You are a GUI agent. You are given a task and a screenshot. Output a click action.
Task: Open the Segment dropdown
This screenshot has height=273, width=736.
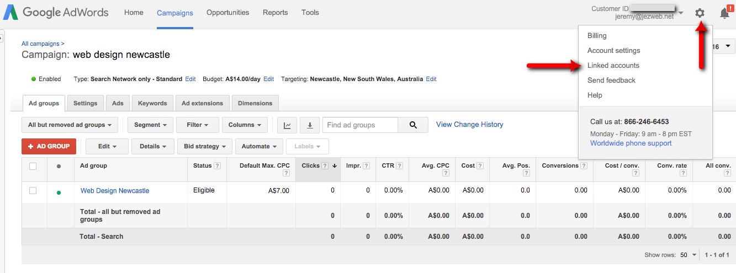150,125
